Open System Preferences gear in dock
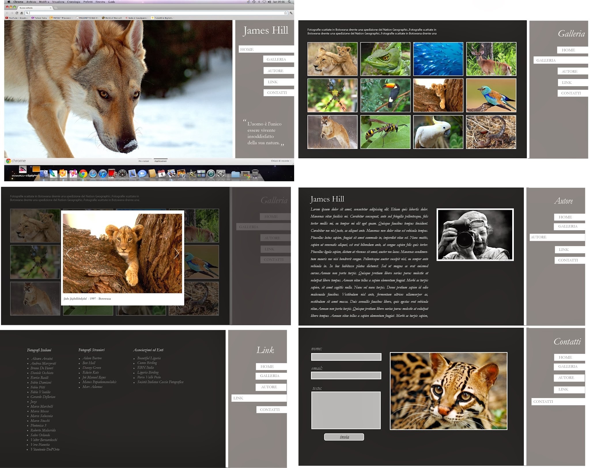This screenshot has width=590, height=468. 221,174
